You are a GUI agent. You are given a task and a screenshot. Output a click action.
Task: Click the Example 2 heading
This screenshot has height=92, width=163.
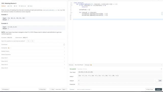click(5, 24)
